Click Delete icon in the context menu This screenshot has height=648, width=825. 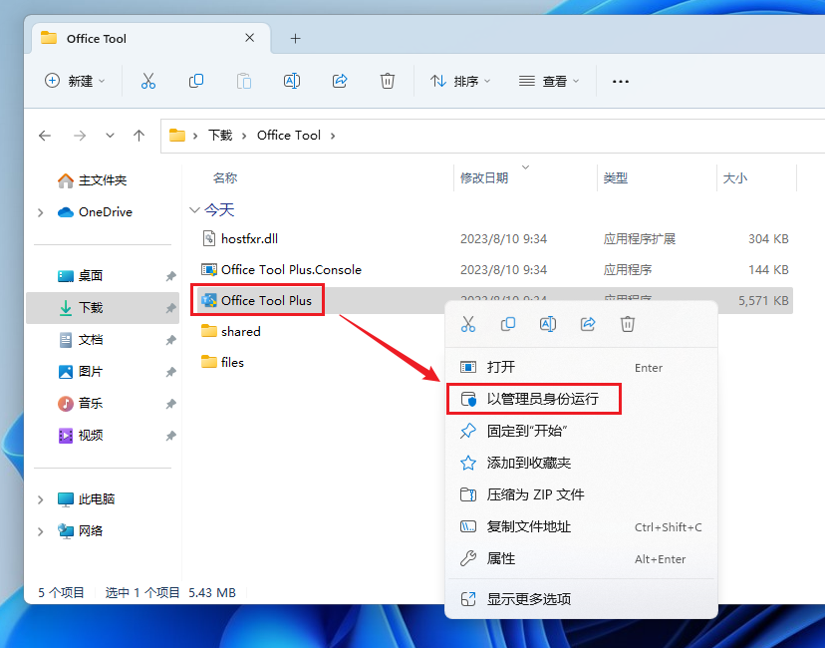pos(627,324)
